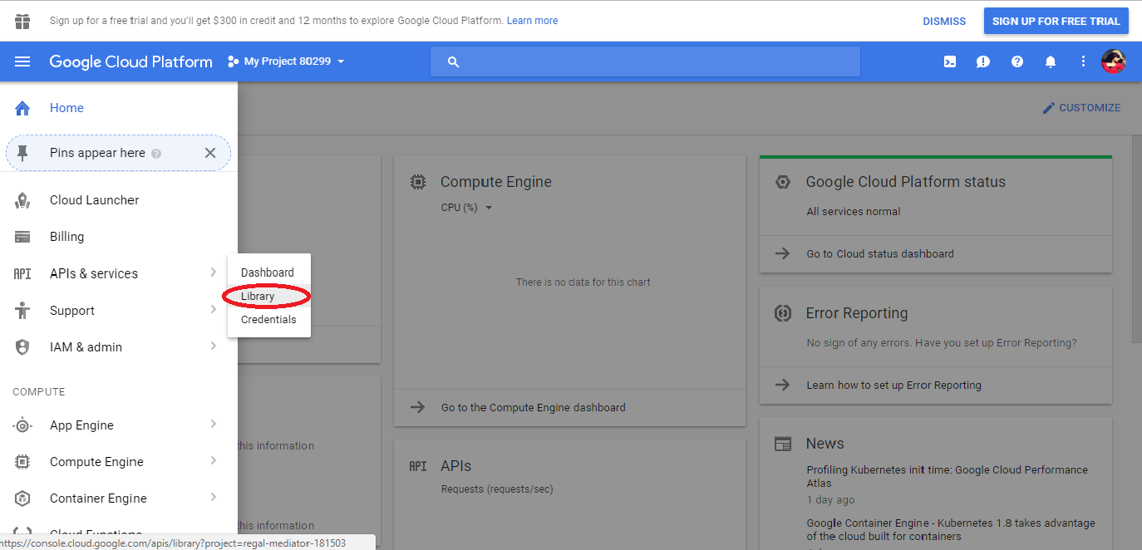Open the three-dot settings menu in header
Viewport: 1142px width, 550px height.
pyautogui.click(x=1083, y=61)
